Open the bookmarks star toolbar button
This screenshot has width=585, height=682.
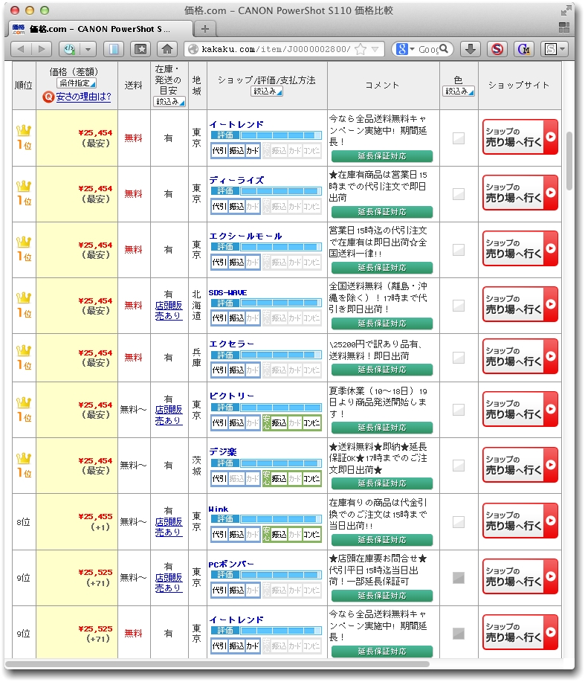140,49
